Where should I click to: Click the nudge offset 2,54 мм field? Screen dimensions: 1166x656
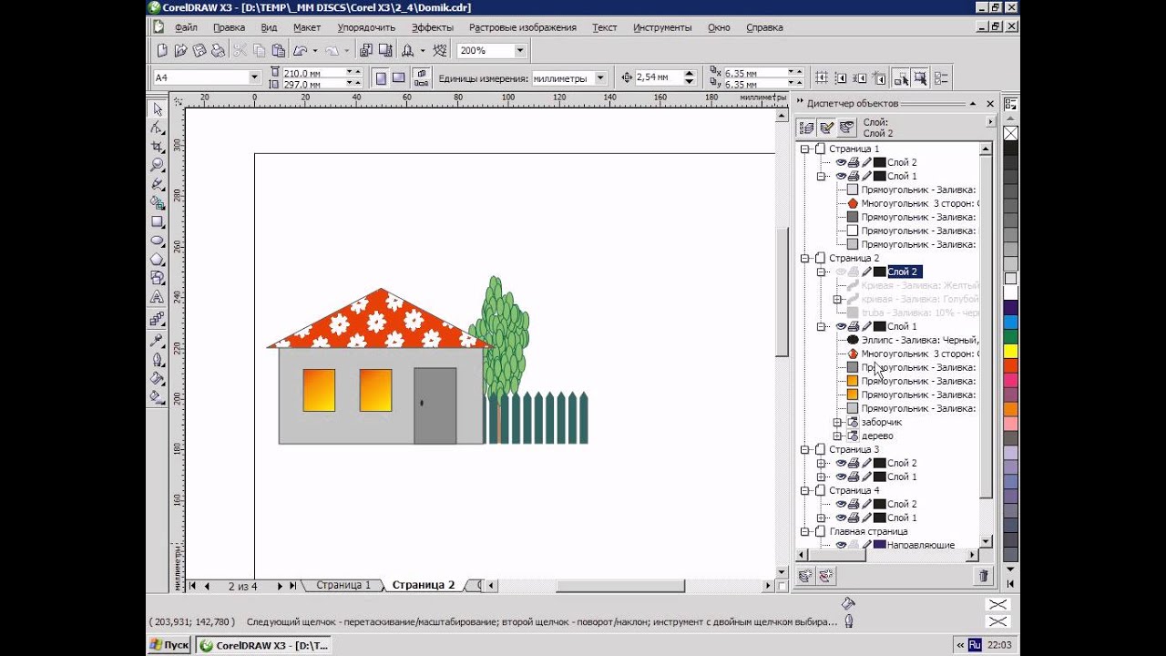pyautogui.click(x=658, y=78)
